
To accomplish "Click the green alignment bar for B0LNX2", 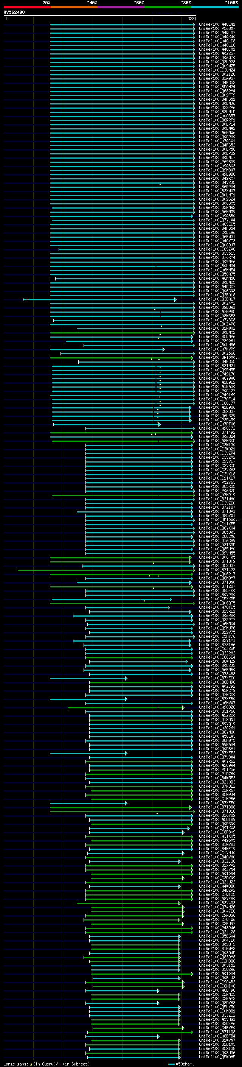I will point(123,333).
